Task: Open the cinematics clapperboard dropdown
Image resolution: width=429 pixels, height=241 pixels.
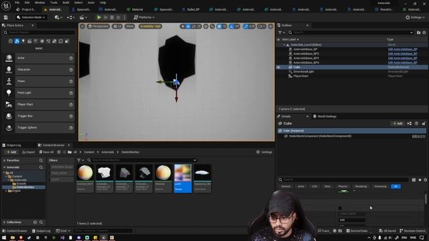Action: pyautogui.click(x=83, y=17)
